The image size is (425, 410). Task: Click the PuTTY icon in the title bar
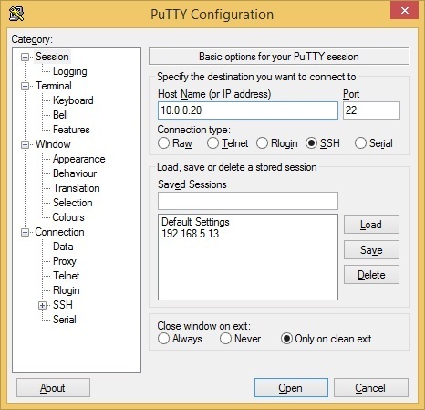[16, 14]
